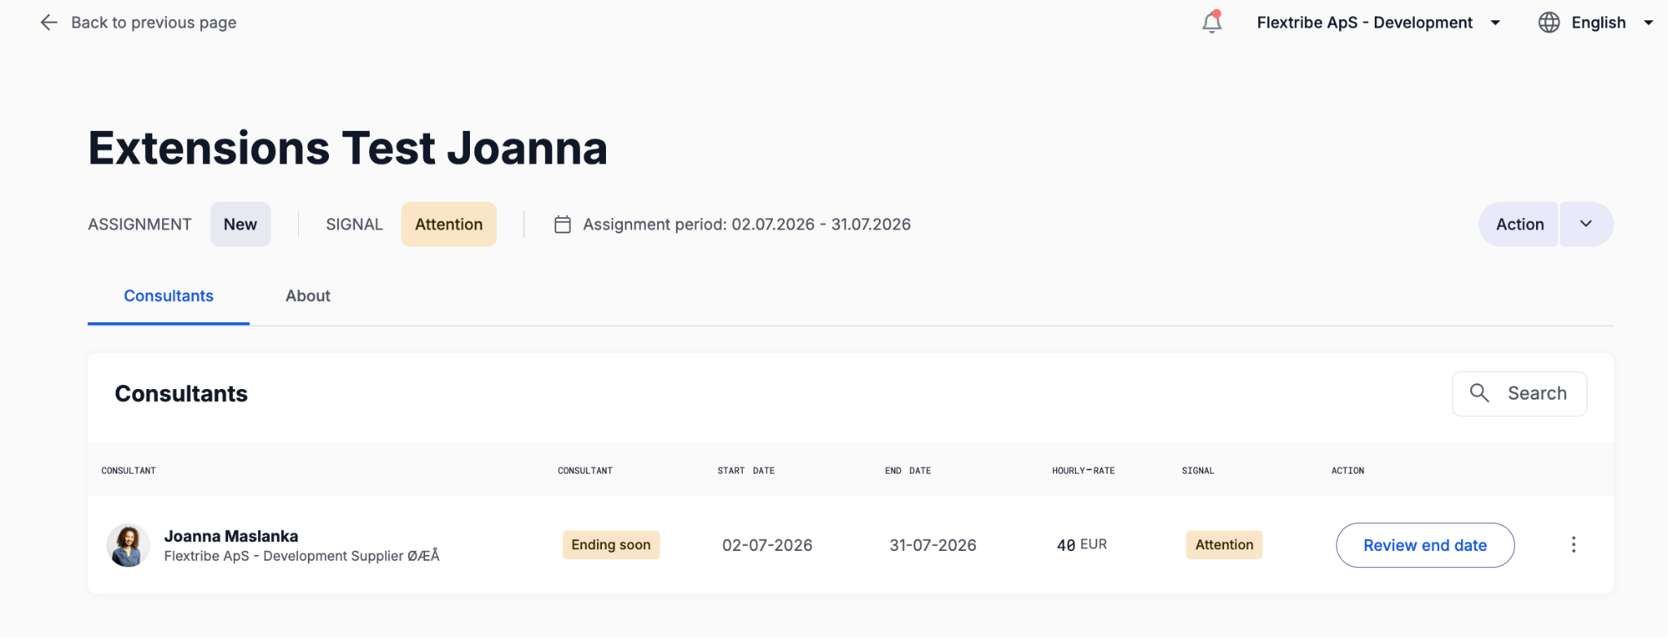Screen dimensions: 1668x638
Task: Open the notifications bell
Action: [1212, 22]
